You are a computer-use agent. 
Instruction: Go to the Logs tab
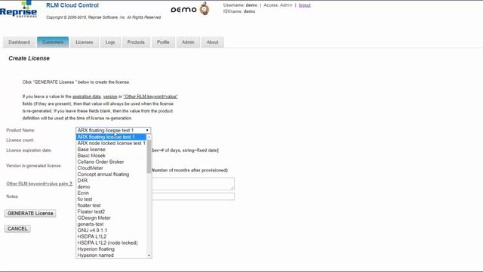click(110, 42)
